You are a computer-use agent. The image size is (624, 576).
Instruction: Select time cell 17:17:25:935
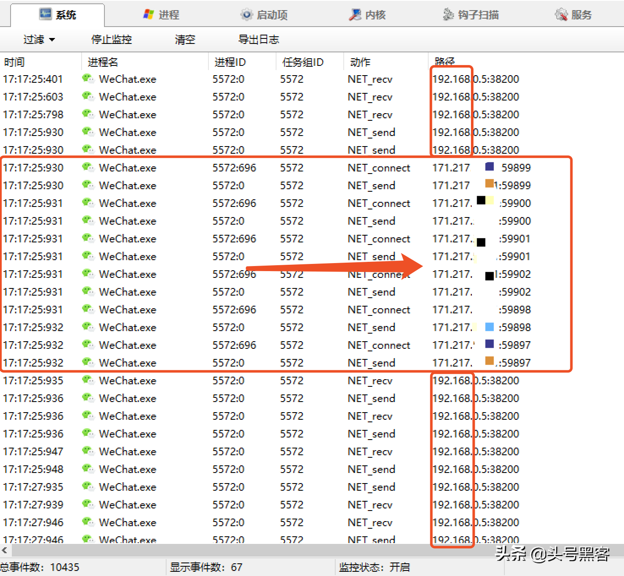click(x=33, y=381)
